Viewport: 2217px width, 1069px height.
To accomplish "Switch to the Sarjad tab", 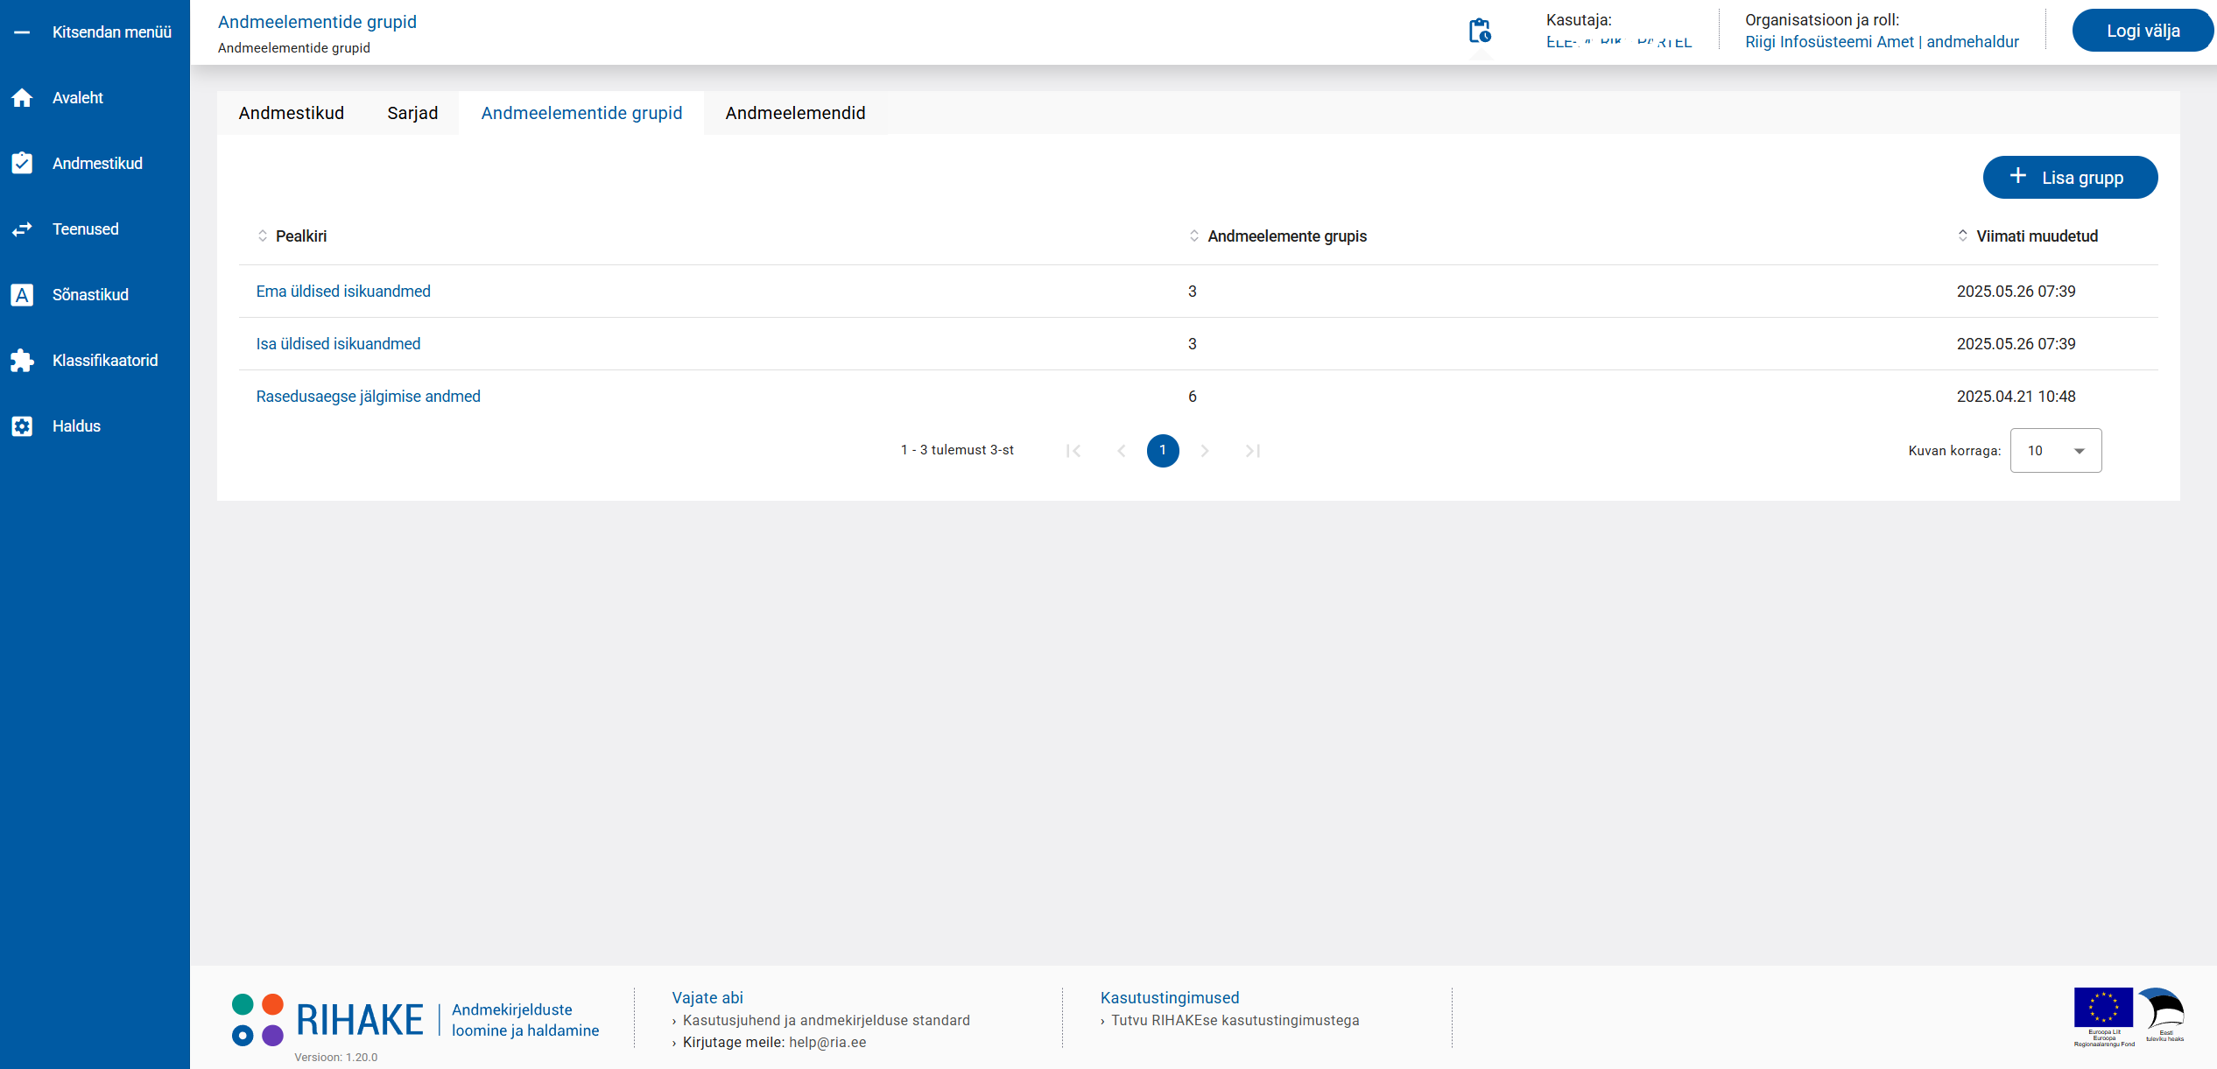I will (412, 113).
